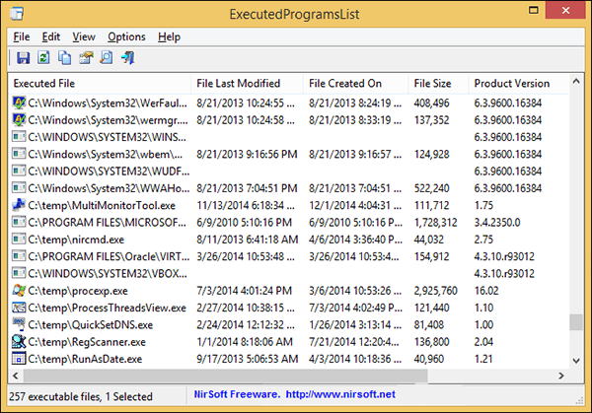Click product version 16.02
Viewport: 592px width, 413px height.
click(486, 291)
